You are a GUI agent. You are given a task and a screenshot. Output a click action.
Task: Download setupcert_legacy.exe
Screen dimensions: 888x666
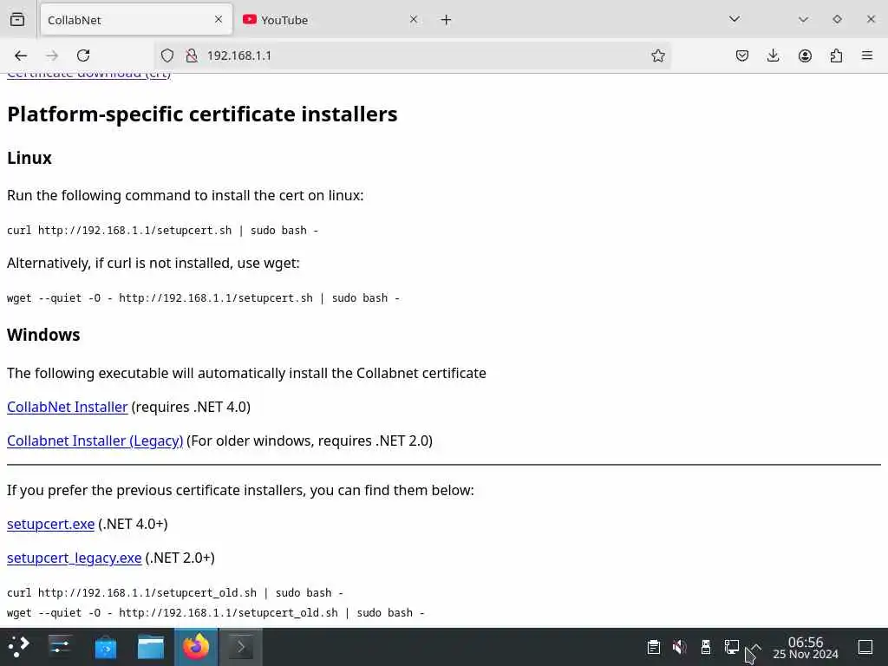(75, 558)
